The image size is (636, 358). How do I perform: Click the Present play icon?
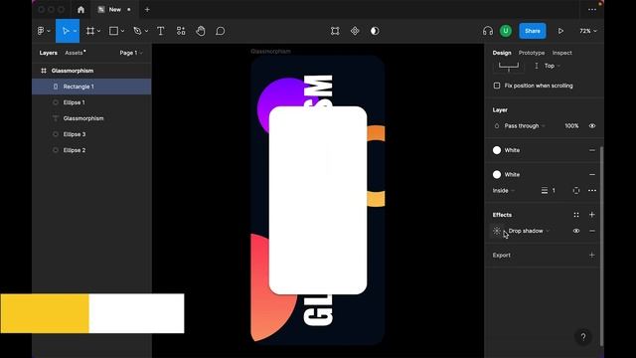click(x=560, y=31)
